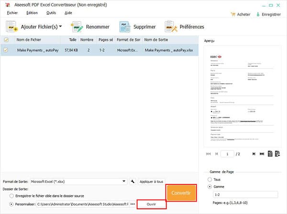Go to first preview page
This screenshot has height=214, width=287.
(x=208, y=154)
